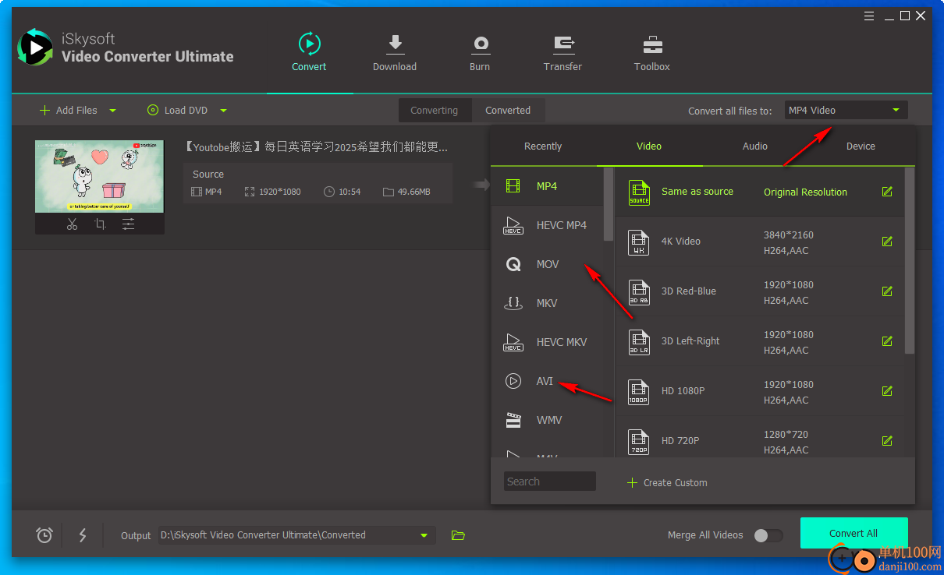Choose MP4 format in the list
The image size is (944, 575).
pos(548,186)
